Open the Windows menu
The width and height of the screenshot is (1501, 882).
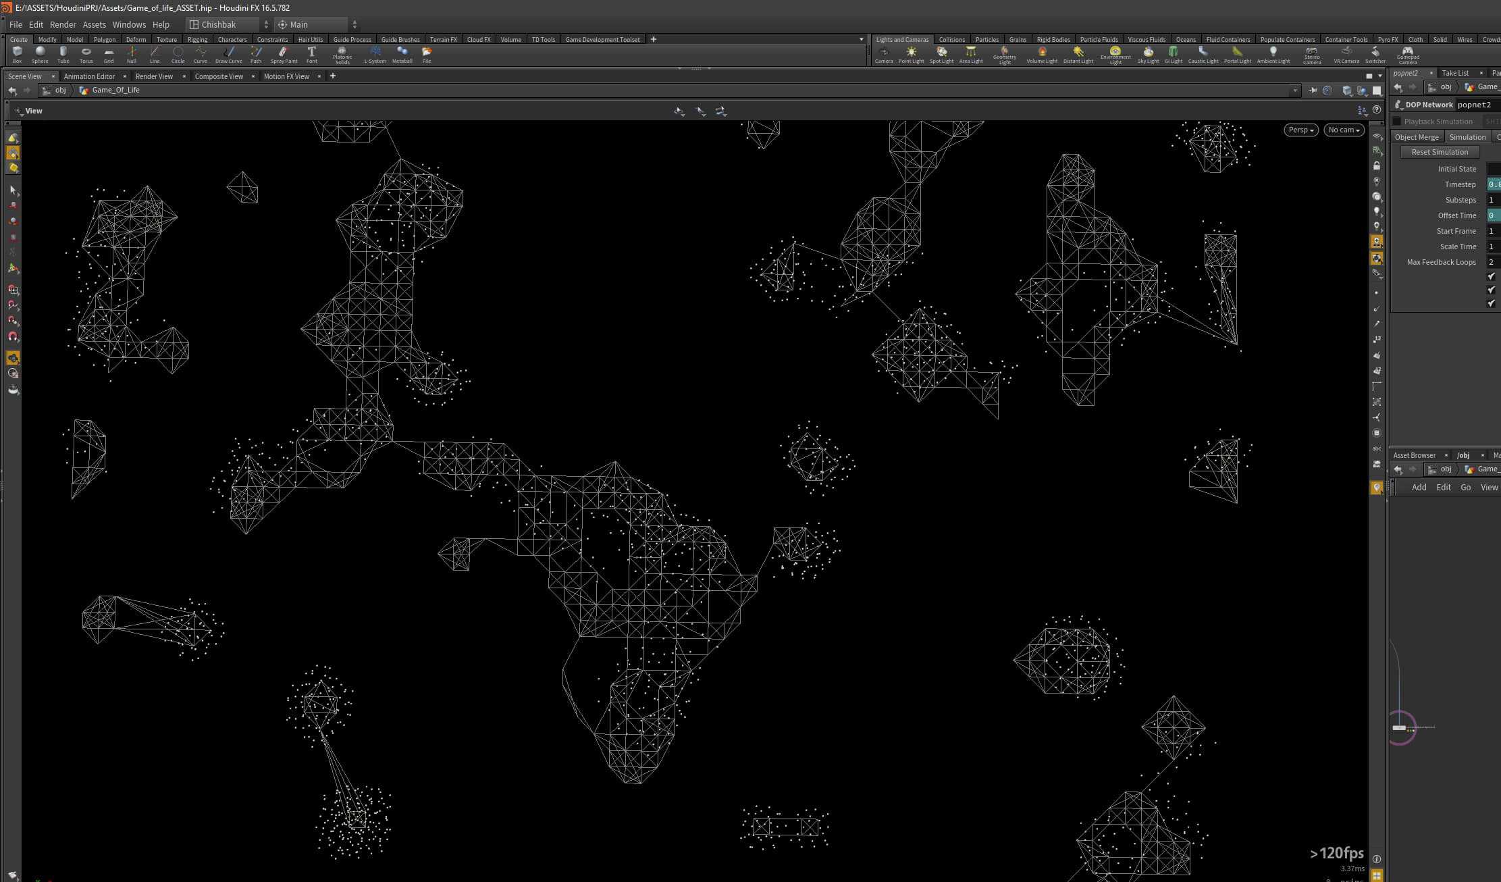(128, 24)
